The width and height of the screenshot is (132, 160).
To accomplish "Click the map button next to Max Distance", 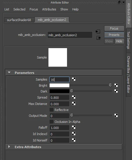I will click(74, 103).
